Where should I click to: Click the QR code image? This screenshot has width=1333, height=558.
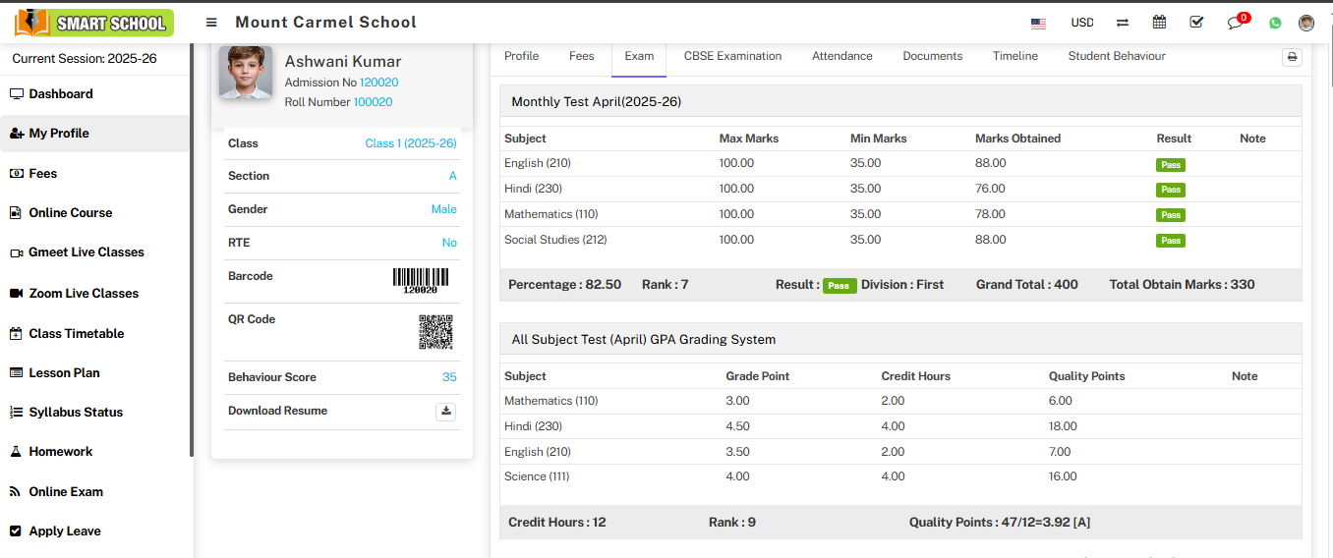[435, 332]
